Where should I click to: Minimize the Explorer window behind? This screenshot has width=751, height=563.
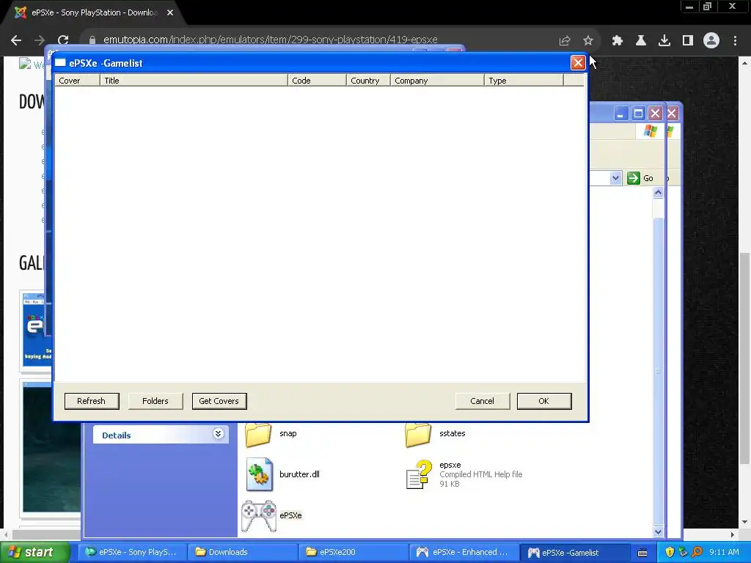pyautogui.click(x=620, y=114)
